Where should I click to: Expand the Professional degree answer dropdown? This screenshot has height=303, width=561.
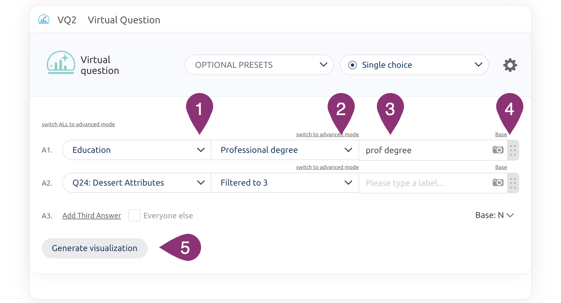[x=285, y=150]
